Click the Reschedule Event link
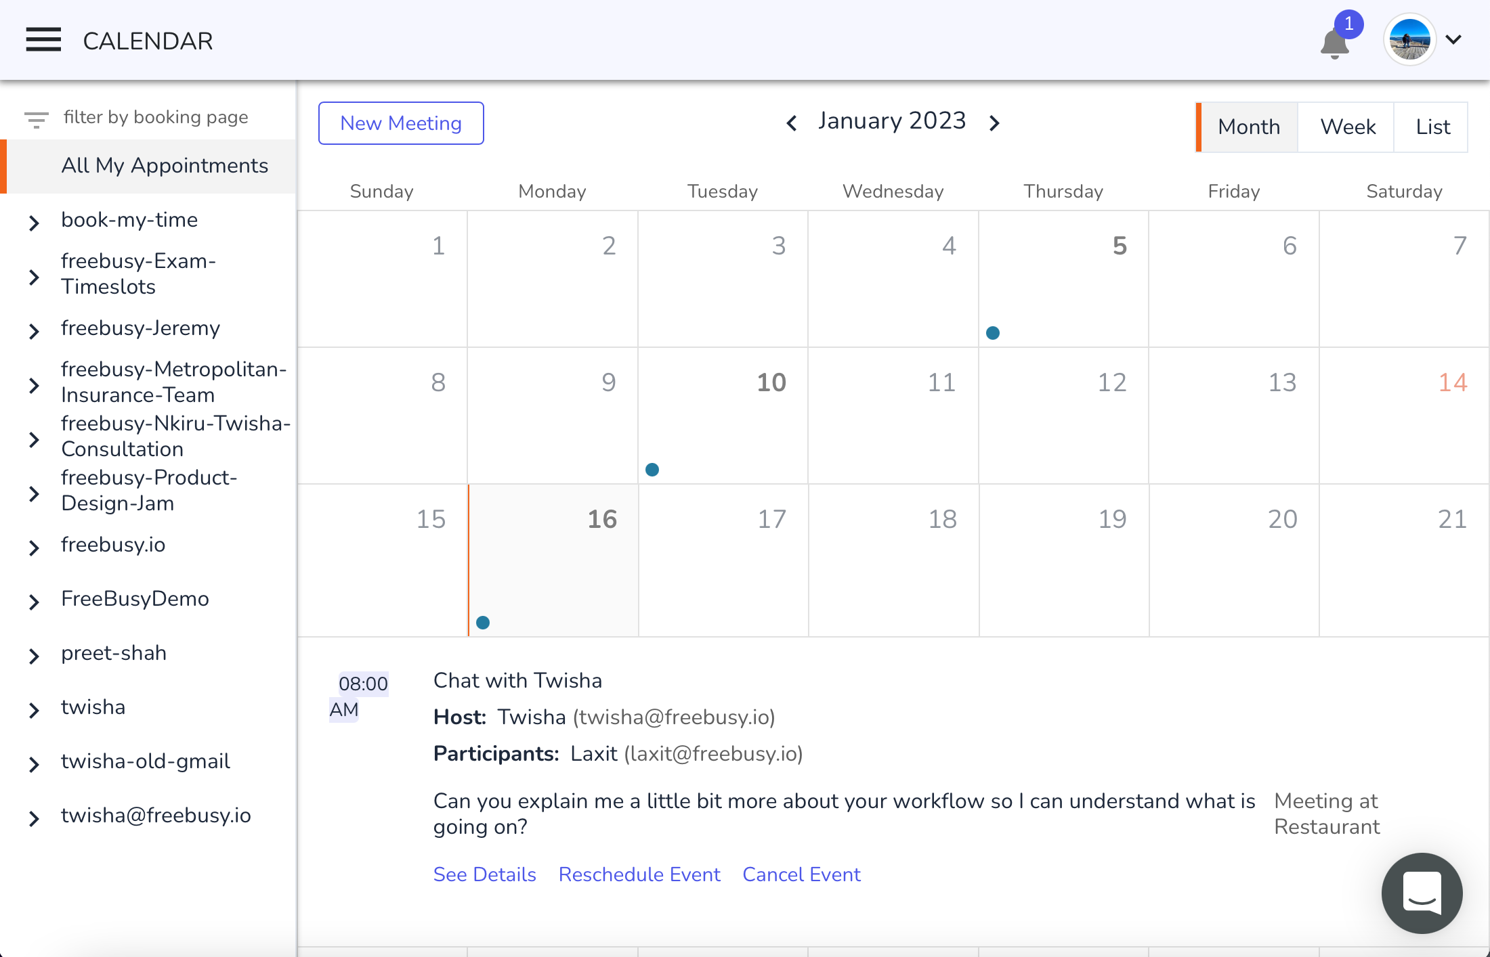The width and height of the screenshot is (1490, 957). click(x=639, y=874)
